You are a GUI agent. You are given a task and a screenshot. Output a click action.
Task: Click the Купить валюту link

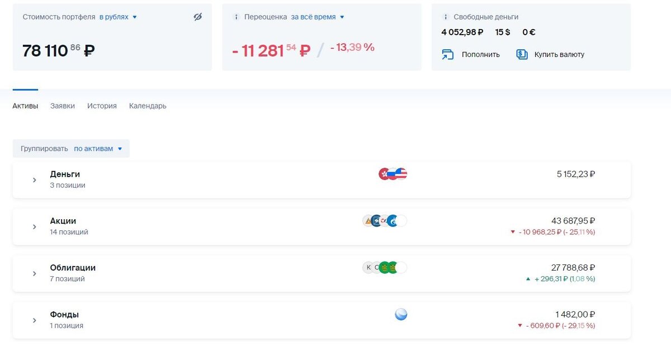tap(559, 55)
